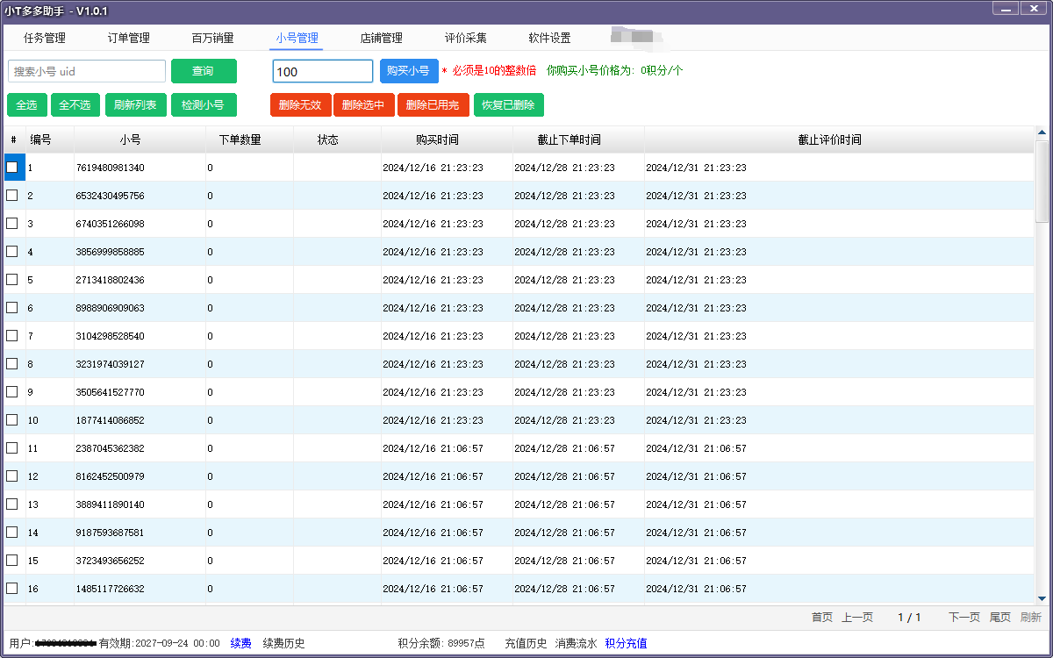Image resolution: width=1053 pixels, height=658 pixels.
Task: Enable the checkbox for row 5
Action: click(12, 280)
